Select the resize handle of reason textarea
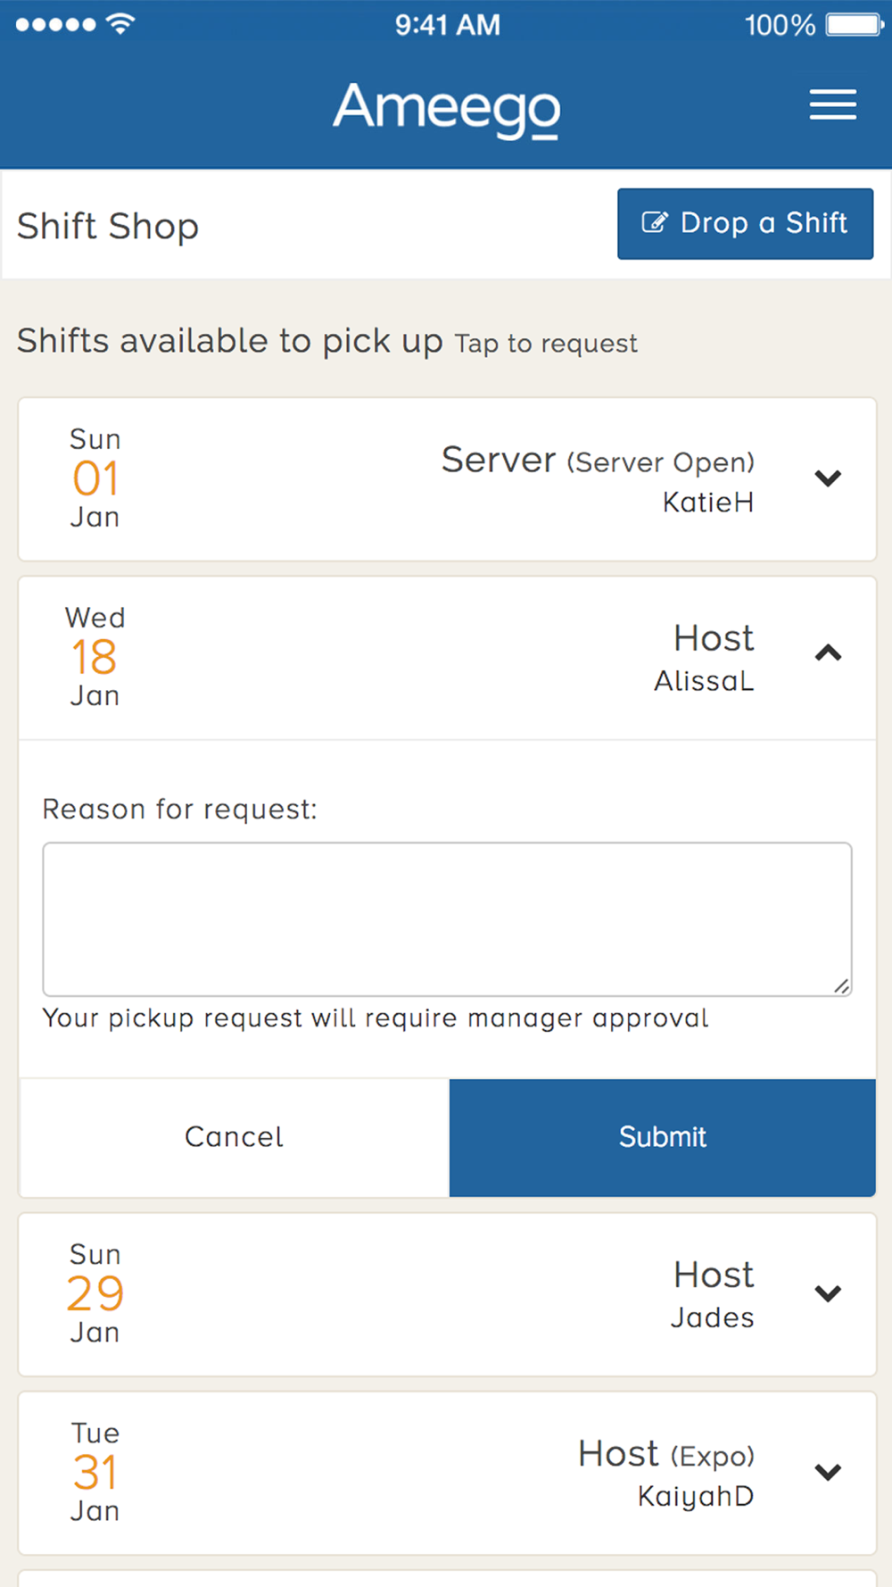Screen dimensions: 892x1587 pyautogui.click(x=841, y=985)
